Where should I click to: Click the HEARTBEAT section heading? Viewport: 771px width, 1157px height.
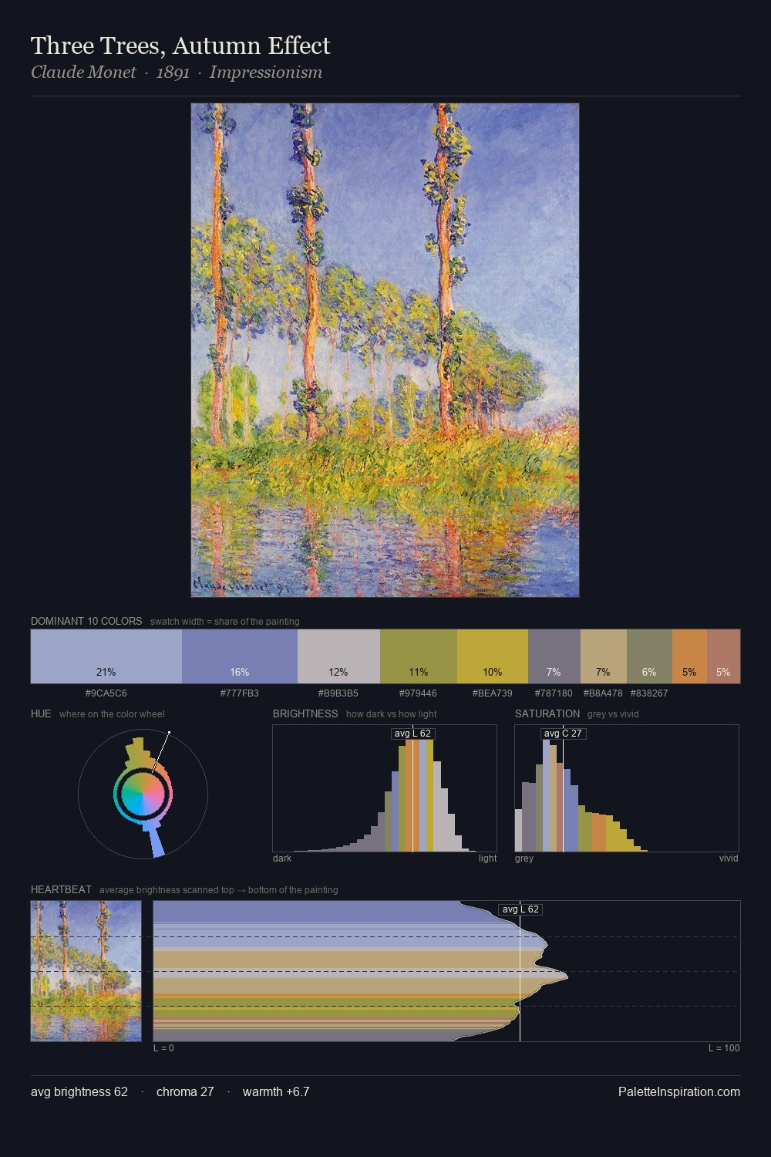[x=61, y=889]
